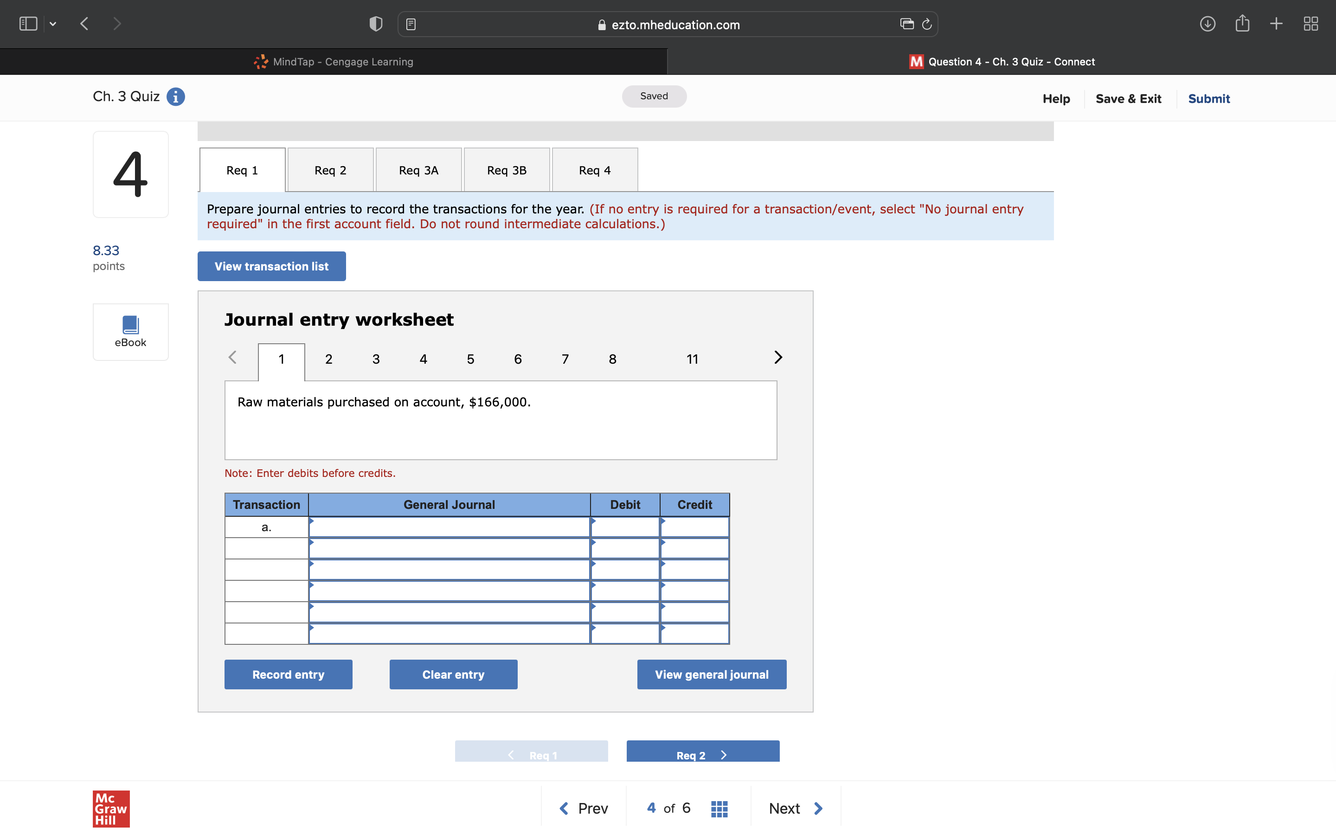Click Submit link at top right

(x=1208, y=98)
